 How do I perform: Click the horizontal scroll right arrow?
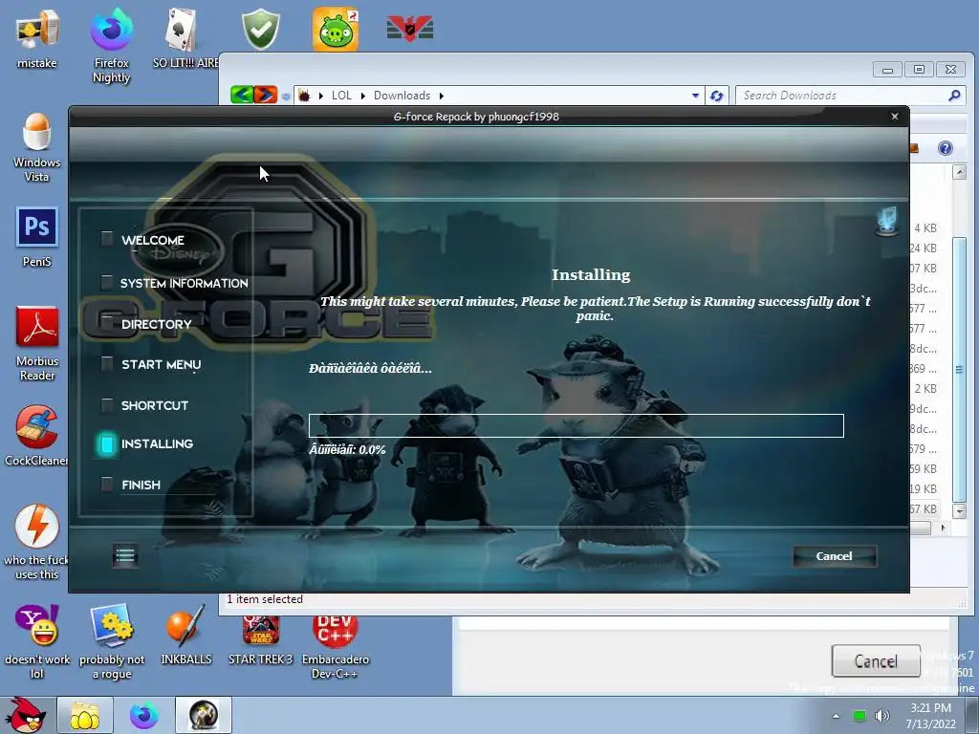tap(943, 528)
